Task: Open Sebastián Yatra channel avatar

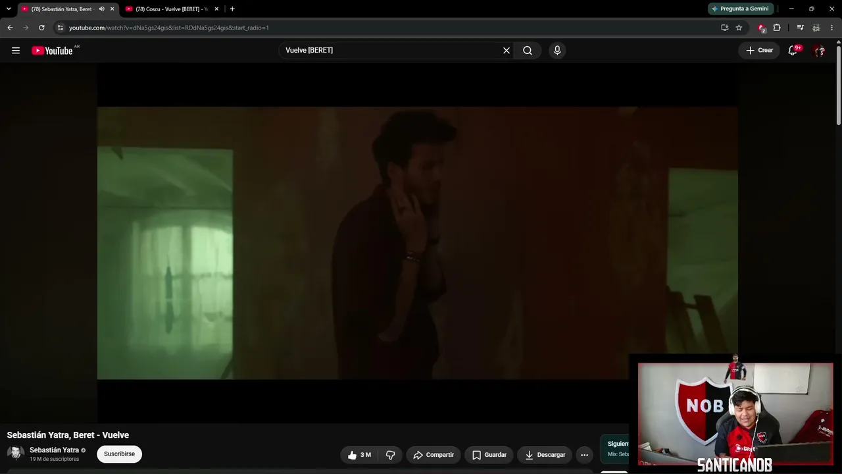Action: click(x=16, y=454)
